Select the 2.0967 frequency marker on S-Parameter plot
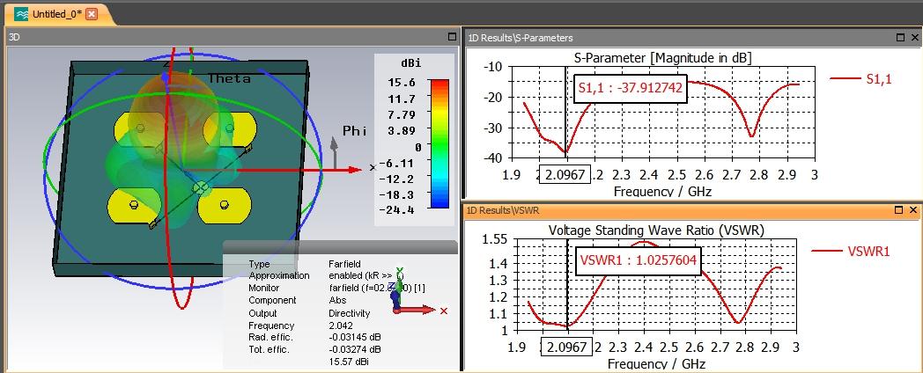This screenshot has width=923, height=373. (x=565, y=175)
